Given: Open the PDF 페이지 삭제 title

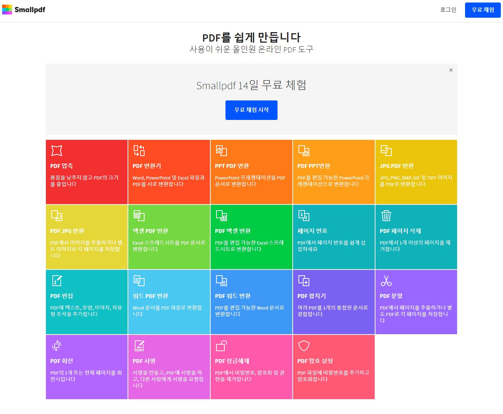Looking at the screenshot, I should click(400, 231).
